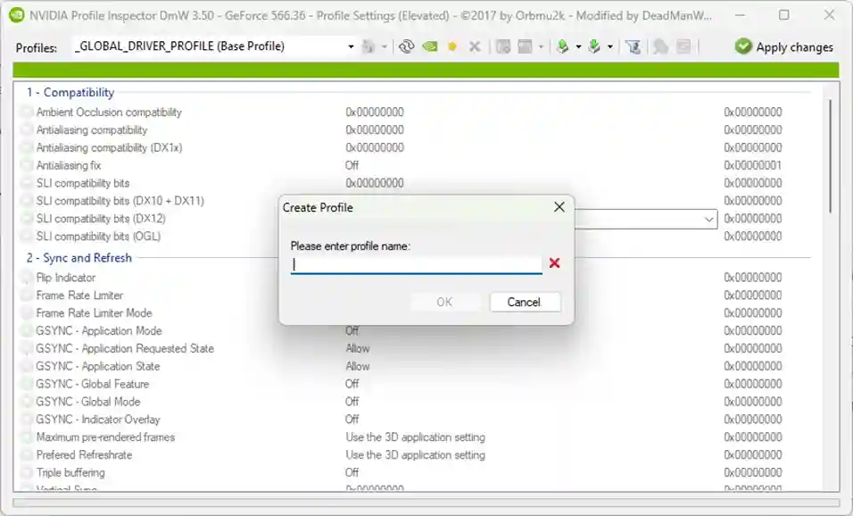Image resolution: width=853 pixels, height=516 pixels.
Task: Click the gray X delete profile icon
Action: (475, 46)
